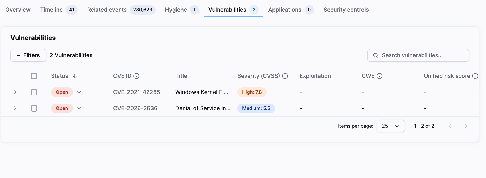The width and height of the screenshot is (486, 178).
Task: Click the 2 Vulnerabilities count label
Action: [x=71, y=55]
